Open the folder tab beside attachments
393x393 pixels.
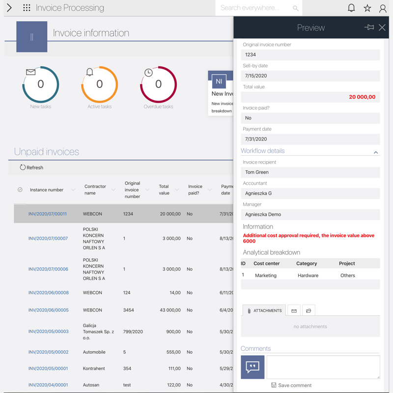pos(309,310)
